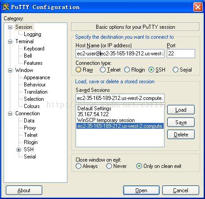Open the Rlogin category in tree
Viewport: 205px width, 199px height.
pyautogui.click(x=31, y=142)
